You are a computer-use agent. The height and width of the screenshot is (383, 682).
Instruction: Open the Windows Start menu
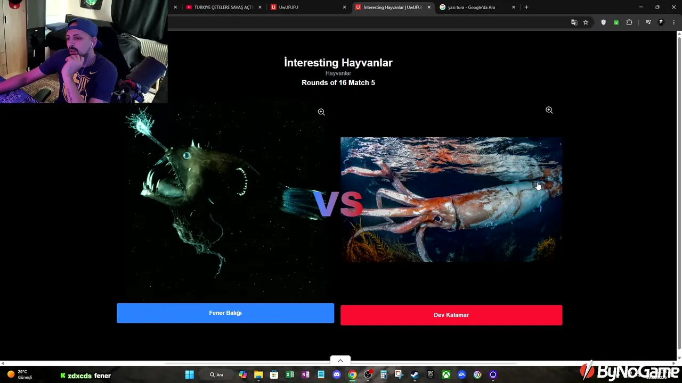click(189, 375)
